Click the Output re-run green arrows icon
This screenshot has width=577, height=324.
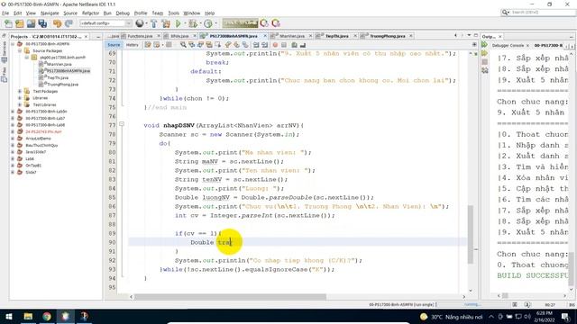(485, 45)
